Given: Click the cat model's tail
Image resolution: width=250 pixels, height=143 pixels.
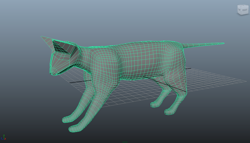Looking at the screenshot, I should tap(203, 45).
